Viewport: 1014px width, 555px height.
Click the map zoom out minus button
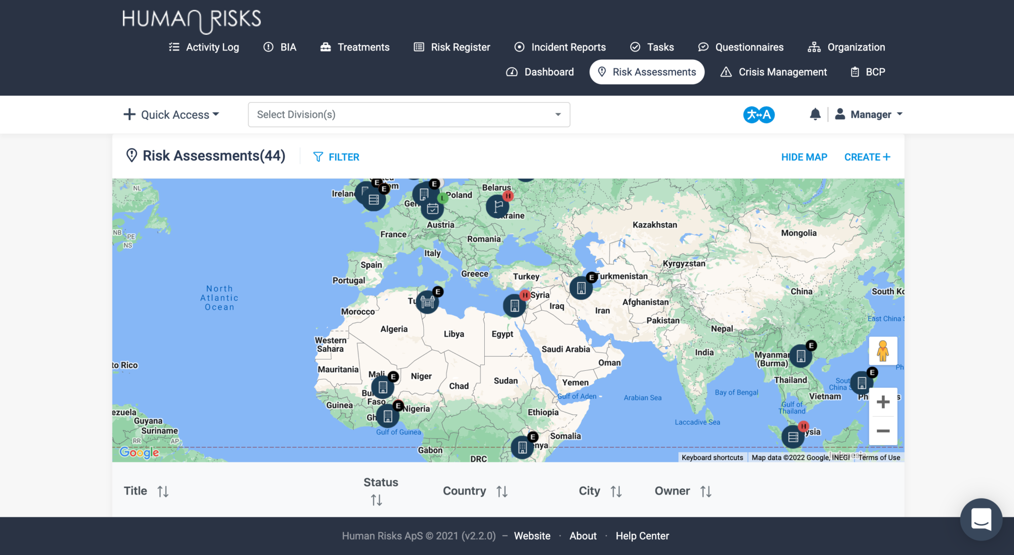pos(883,431)
